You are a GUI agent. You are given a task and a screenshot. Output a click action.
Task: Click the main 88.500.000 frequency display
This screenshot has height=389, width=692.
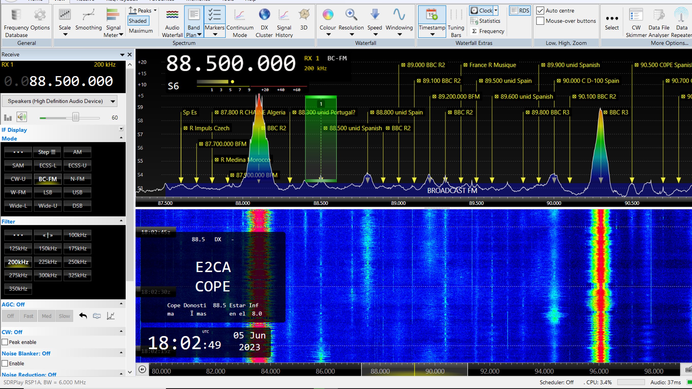click(230, 64)
